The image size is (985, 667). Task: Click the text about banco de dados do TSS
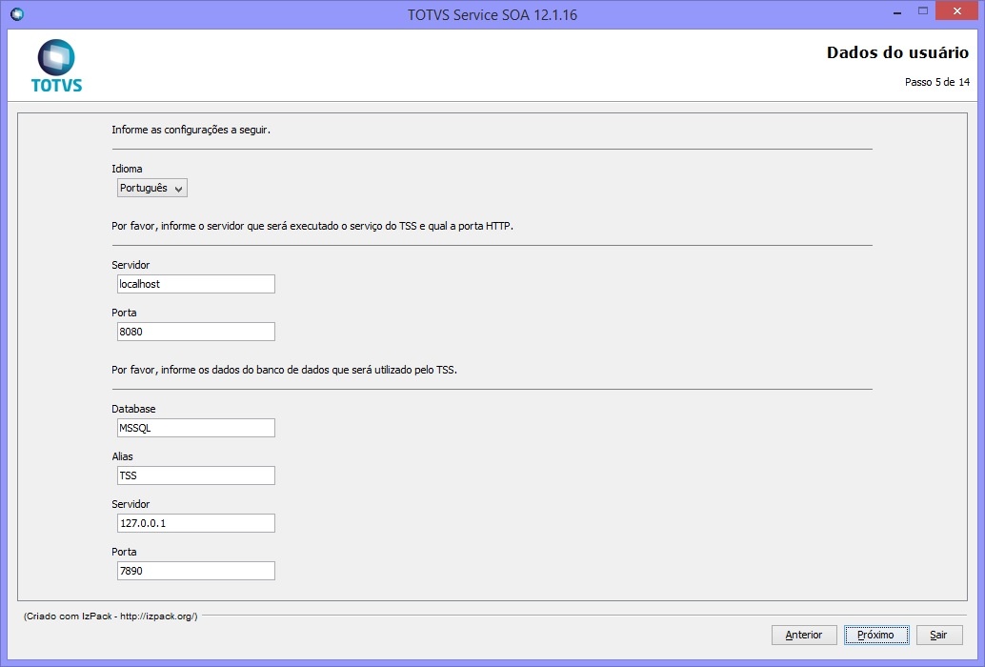pyautogui.click(x=285, y=370)
